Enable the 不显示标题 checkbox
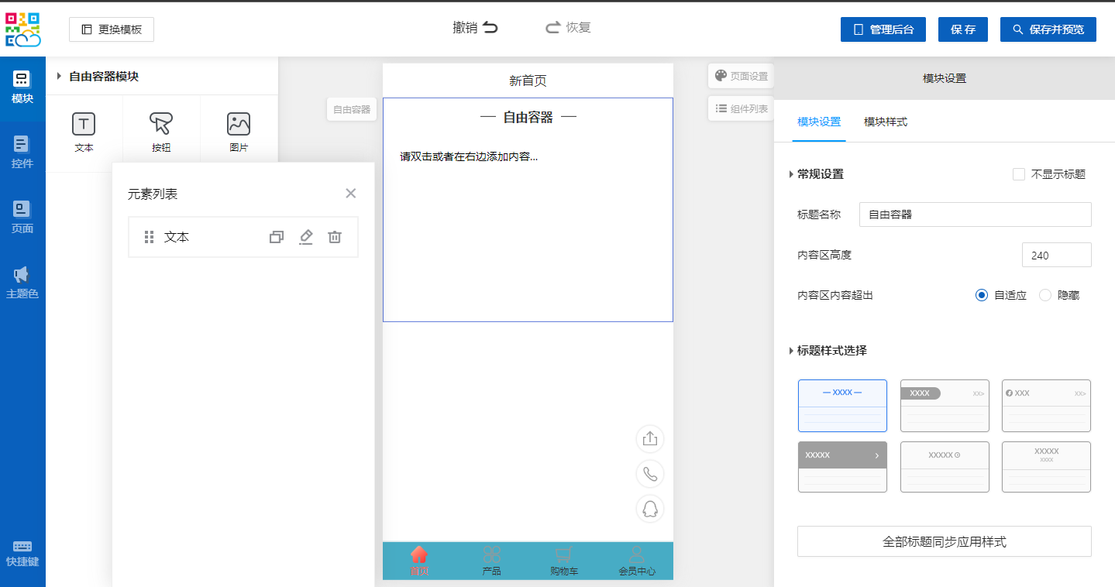 (x=1019, y=174)
